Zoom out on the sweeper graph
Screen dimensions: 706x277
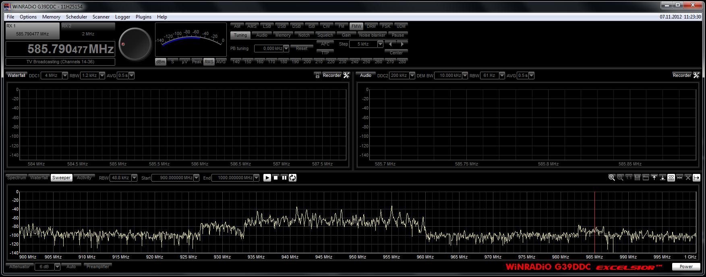click(620, 178)
